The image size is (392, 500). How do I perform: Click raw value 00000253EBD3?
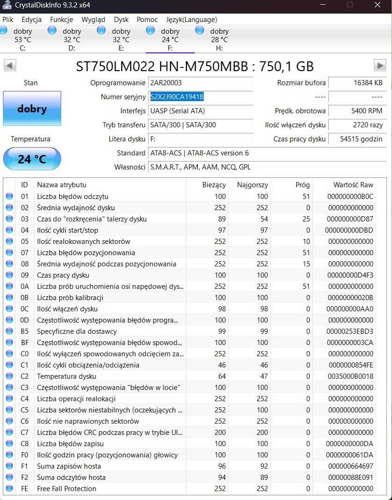click(x=349, y=331)
